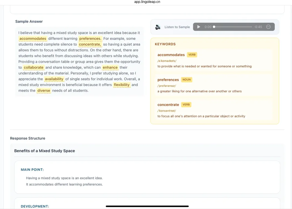Click 'Having a mixed study space' main point line
The height and width of the screenshot is (209, 292).
pos(64,178)
